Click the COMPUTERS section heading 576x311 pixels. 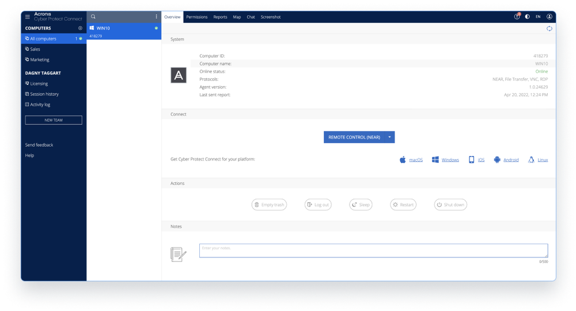(38, 28)
